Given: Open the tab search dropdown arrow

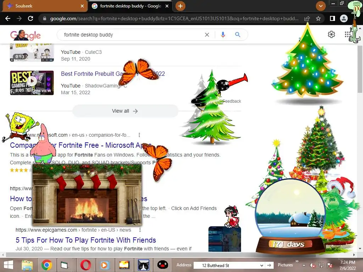Looking at the screenshot, I should [x=320, y=6].
